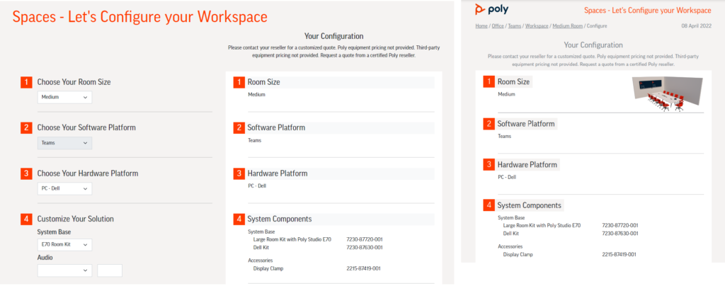Click badge 3 beside Choose Your Hardware Platform
725x286 pixels.
tap(26, 173)
